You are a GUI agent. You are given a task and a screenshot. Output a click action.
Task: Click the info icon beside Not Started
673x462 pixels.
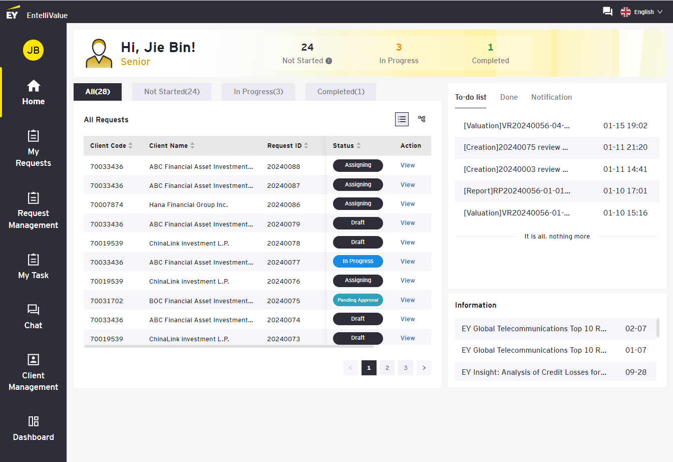pyautogui.click(x=329, y=61)
